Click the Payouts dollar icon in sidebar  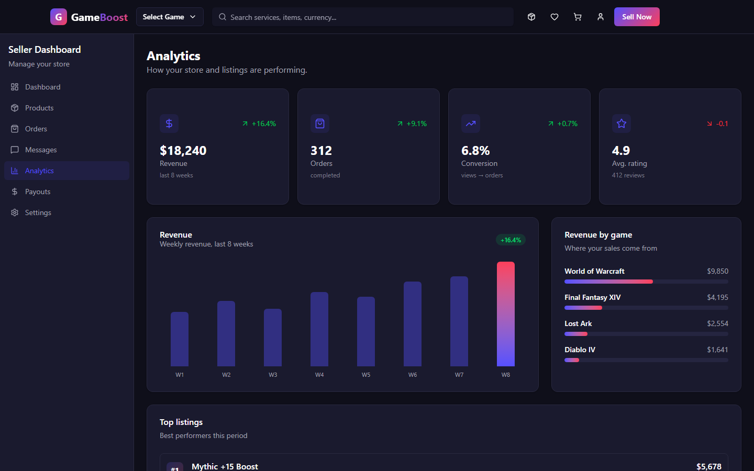[x=15, y=192]
